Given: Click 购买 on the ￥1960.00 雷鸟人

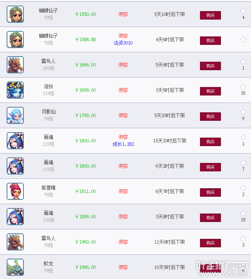Looking at the screenshot, I should (210, 243).
